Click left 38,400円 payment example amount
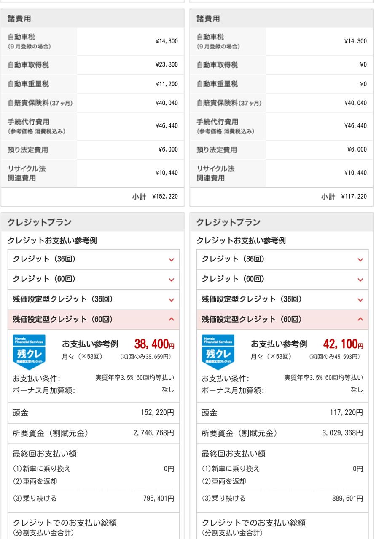 point(154,344)
